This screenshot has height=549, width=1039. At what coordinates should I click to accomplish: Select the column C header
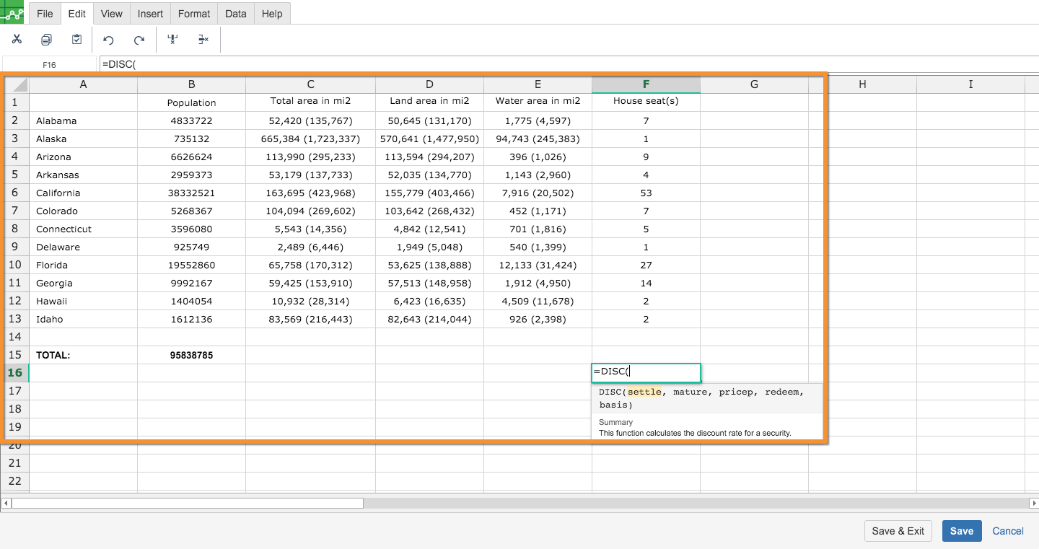310,84
